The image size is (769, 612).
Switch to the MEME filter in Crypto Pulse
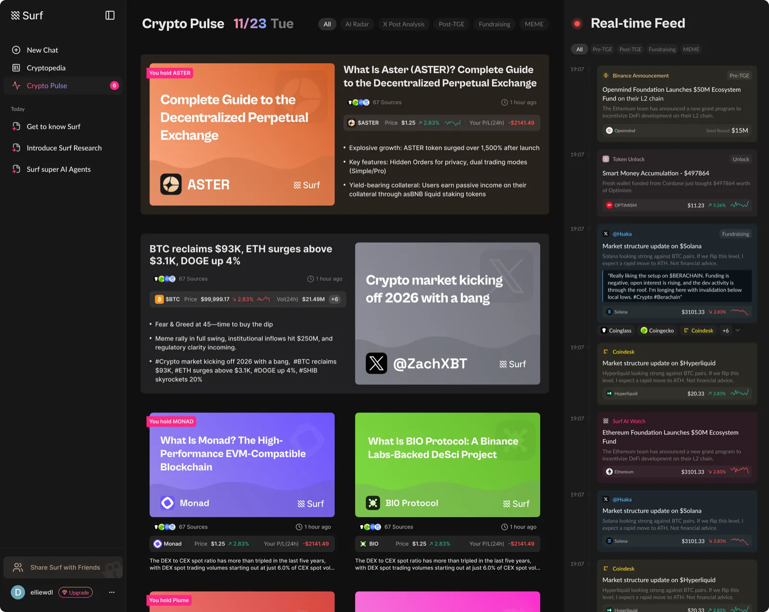534,24
